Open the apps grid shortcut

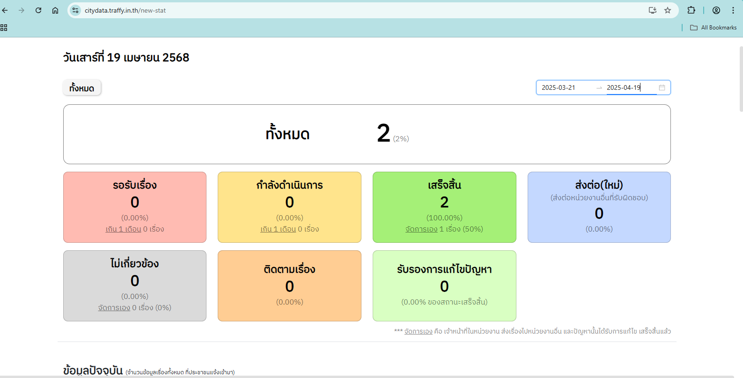pos(4,28)
